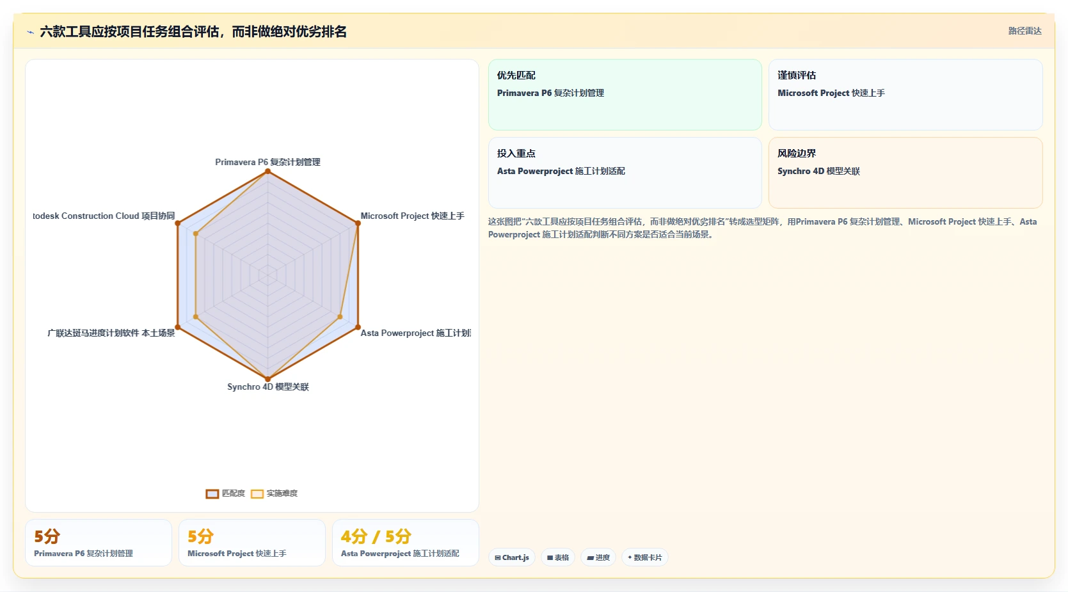Image resolution: width=1068 pixels, height=592 pixels.
Task: Open the 谨慎评估 card
Action: coord(905,95)
